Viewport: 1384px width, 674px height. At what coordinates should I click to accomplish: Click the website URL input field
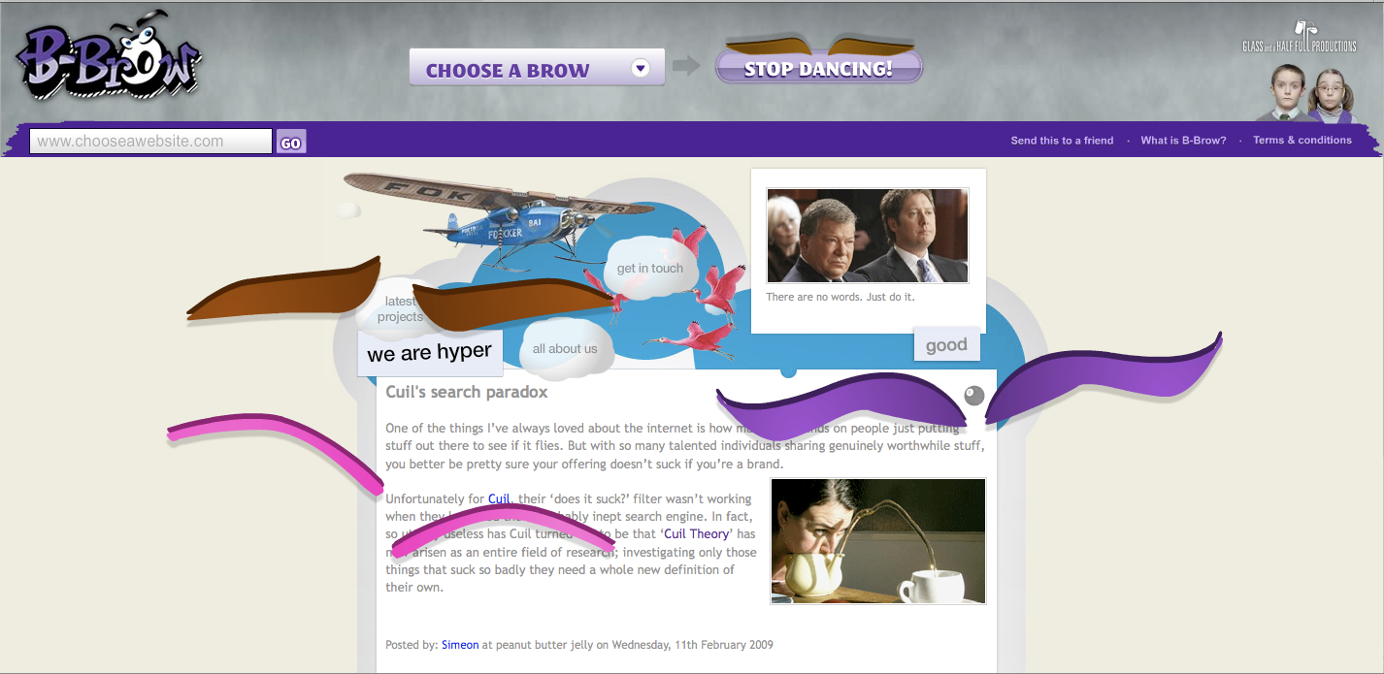pos(150,142)
